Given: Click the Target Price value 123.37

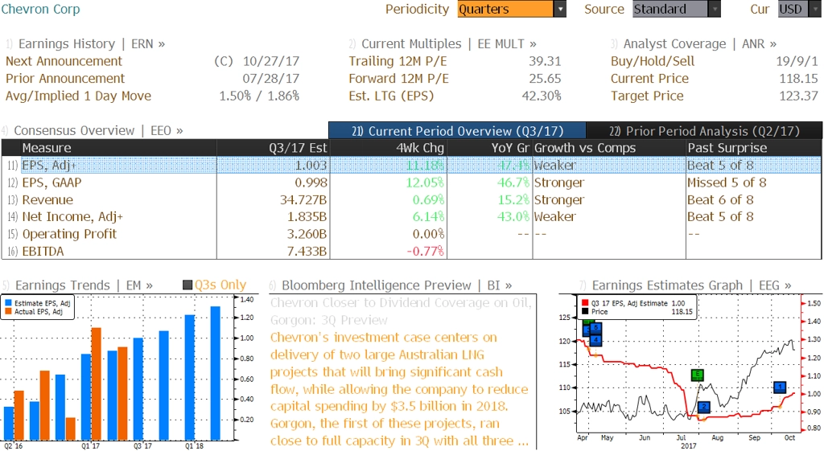Looking at the screenshot, I should [x=798, y=96].
